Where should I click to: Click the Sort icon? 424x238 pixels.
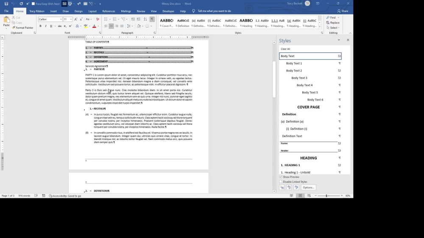(x=145, y=19)
